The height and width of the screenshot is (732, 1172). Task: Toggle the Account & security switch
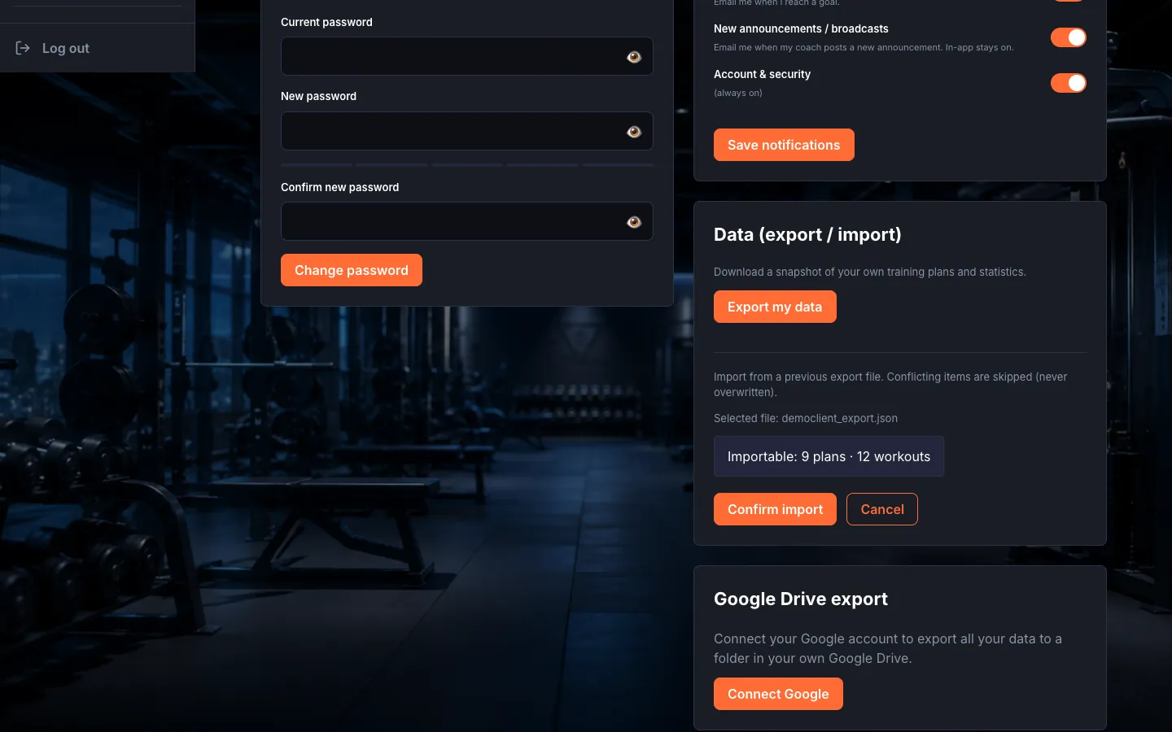[1068, 83]
